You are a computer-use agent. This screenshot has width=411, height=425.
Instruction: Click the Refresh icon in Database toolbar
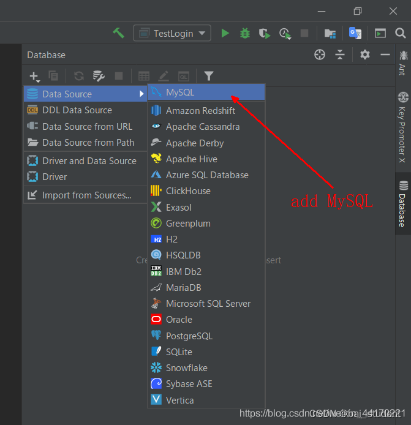click(x=79, y=76)
